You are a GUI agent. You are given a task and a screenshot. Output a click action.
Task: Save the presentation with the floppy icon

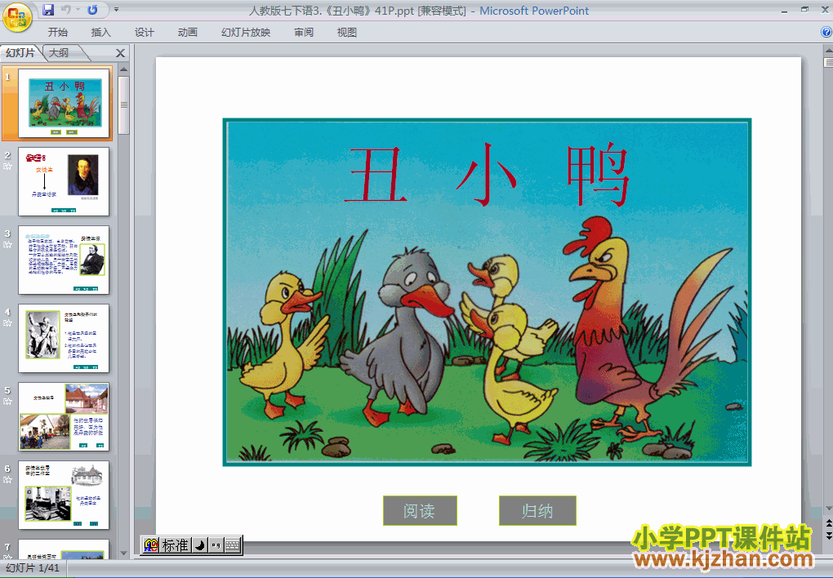pos(48,10)
